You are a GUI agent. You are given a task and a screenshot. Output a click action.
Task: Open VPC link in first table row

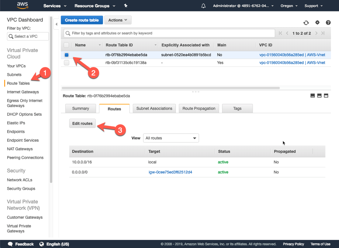292,55
